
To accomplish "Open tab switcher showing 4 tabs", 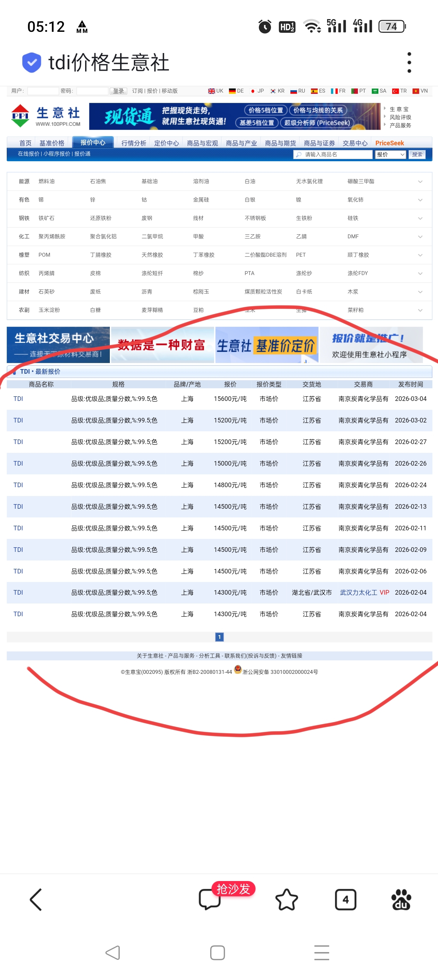I will pyautogui.click(x=345, y=900).
